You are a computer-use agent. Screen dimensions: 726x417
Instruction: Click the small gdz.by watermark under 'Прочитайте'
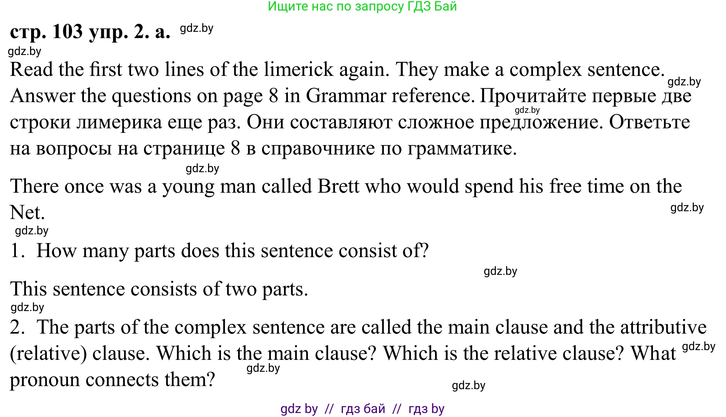527,110
